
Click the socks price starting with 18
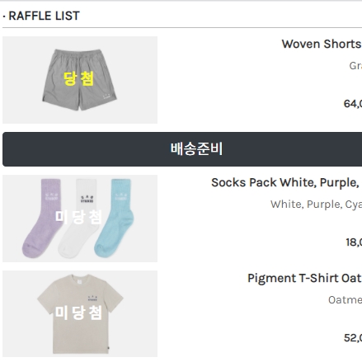(354, 242)
